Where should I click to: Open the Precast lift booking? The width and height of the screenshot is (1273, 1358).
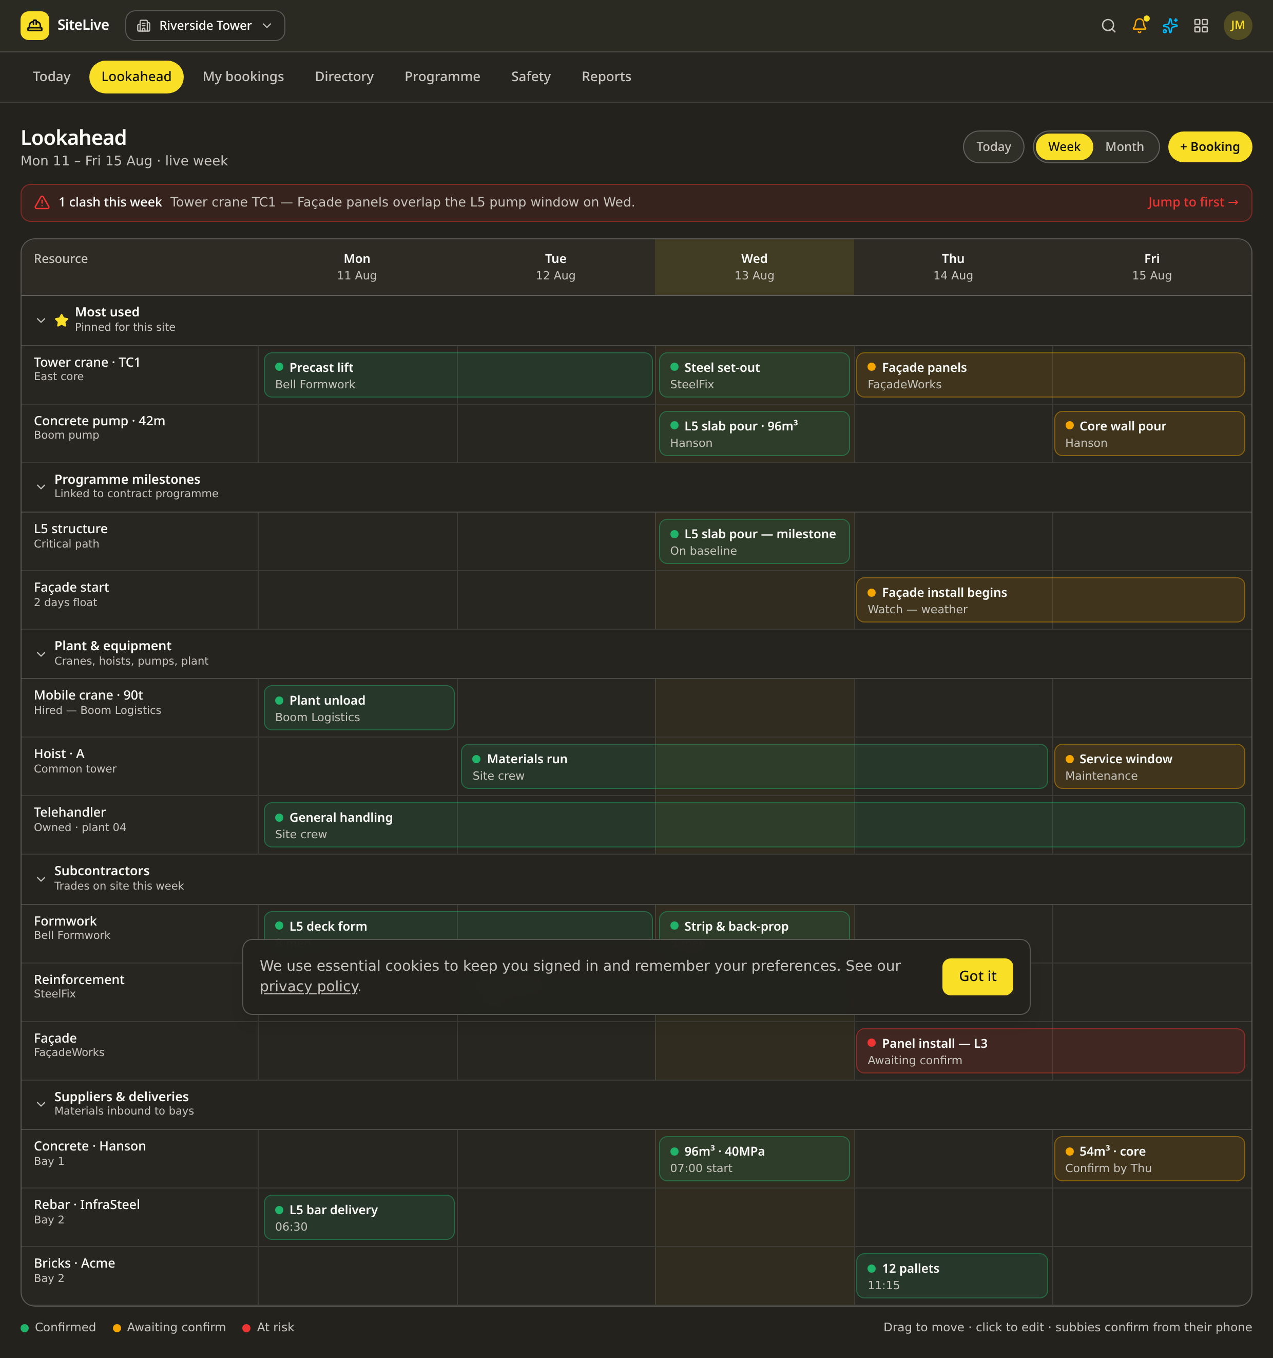coord(458,375)
